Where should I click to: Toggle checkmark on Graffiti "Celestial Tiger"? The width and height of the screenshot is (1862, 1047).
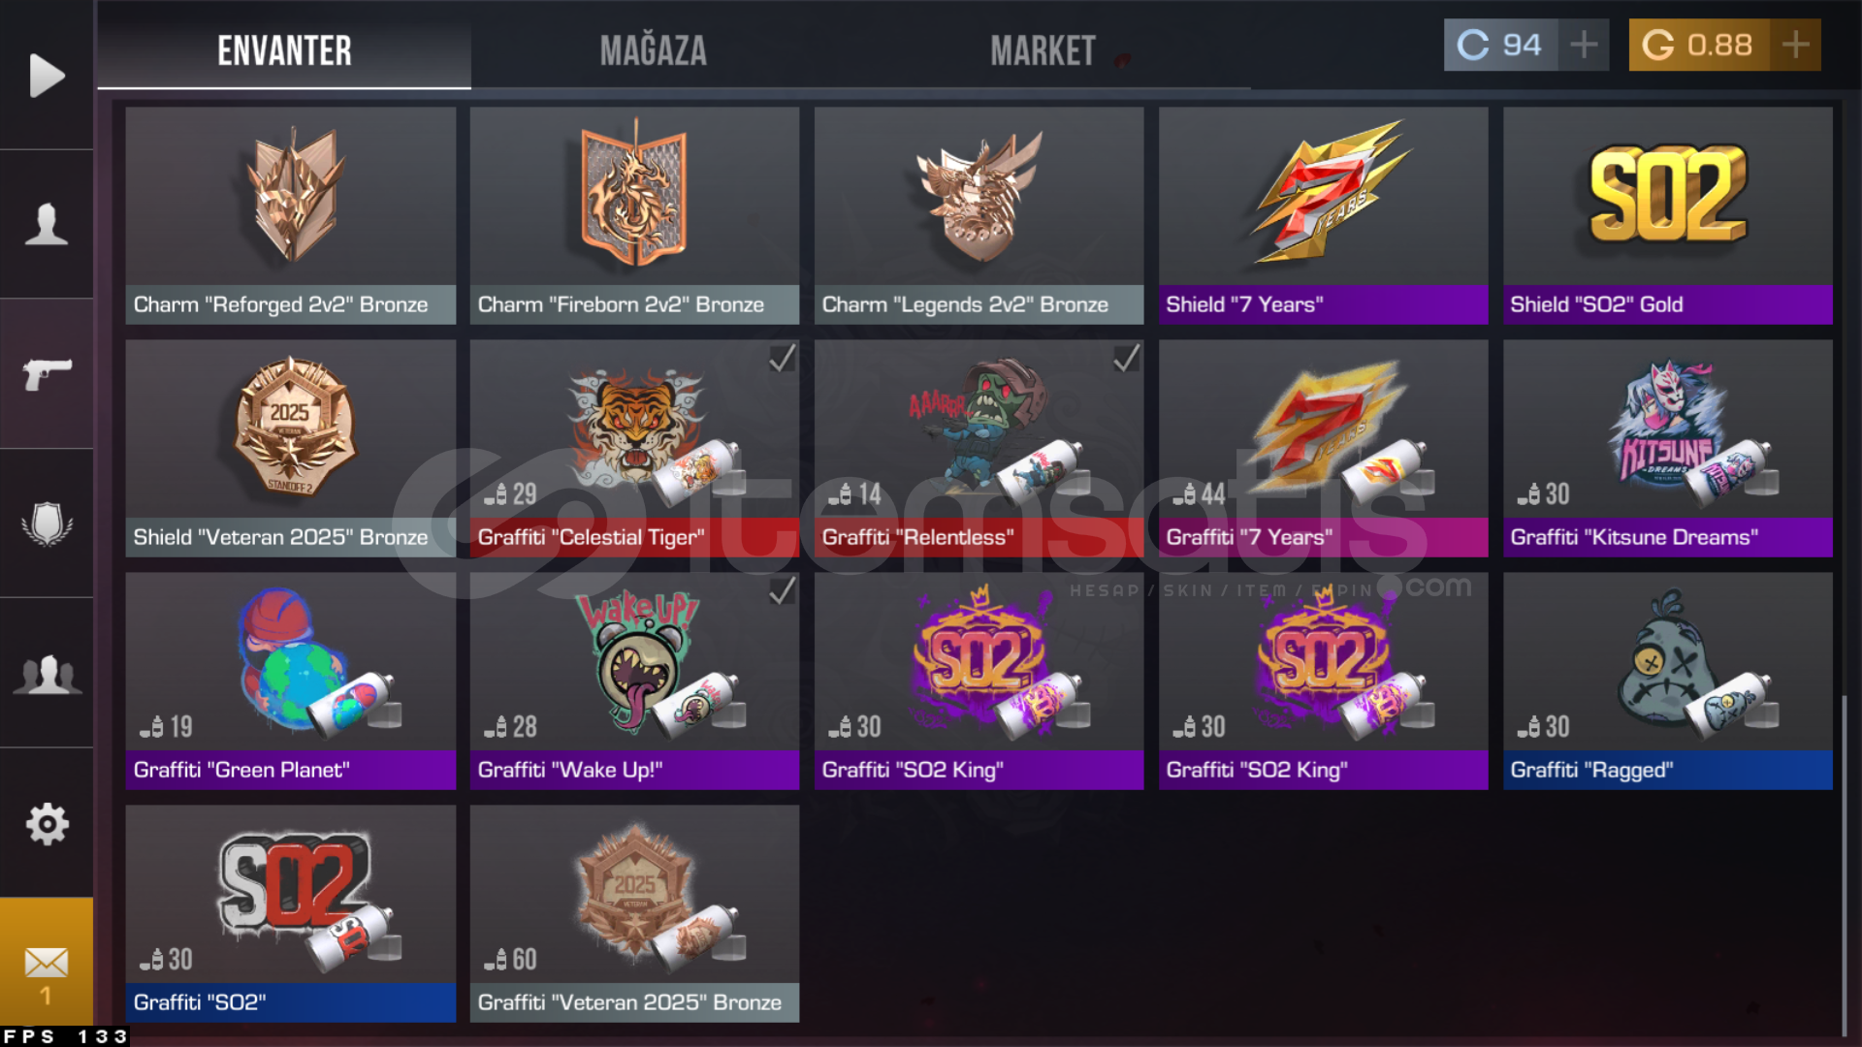coord(782,359)
